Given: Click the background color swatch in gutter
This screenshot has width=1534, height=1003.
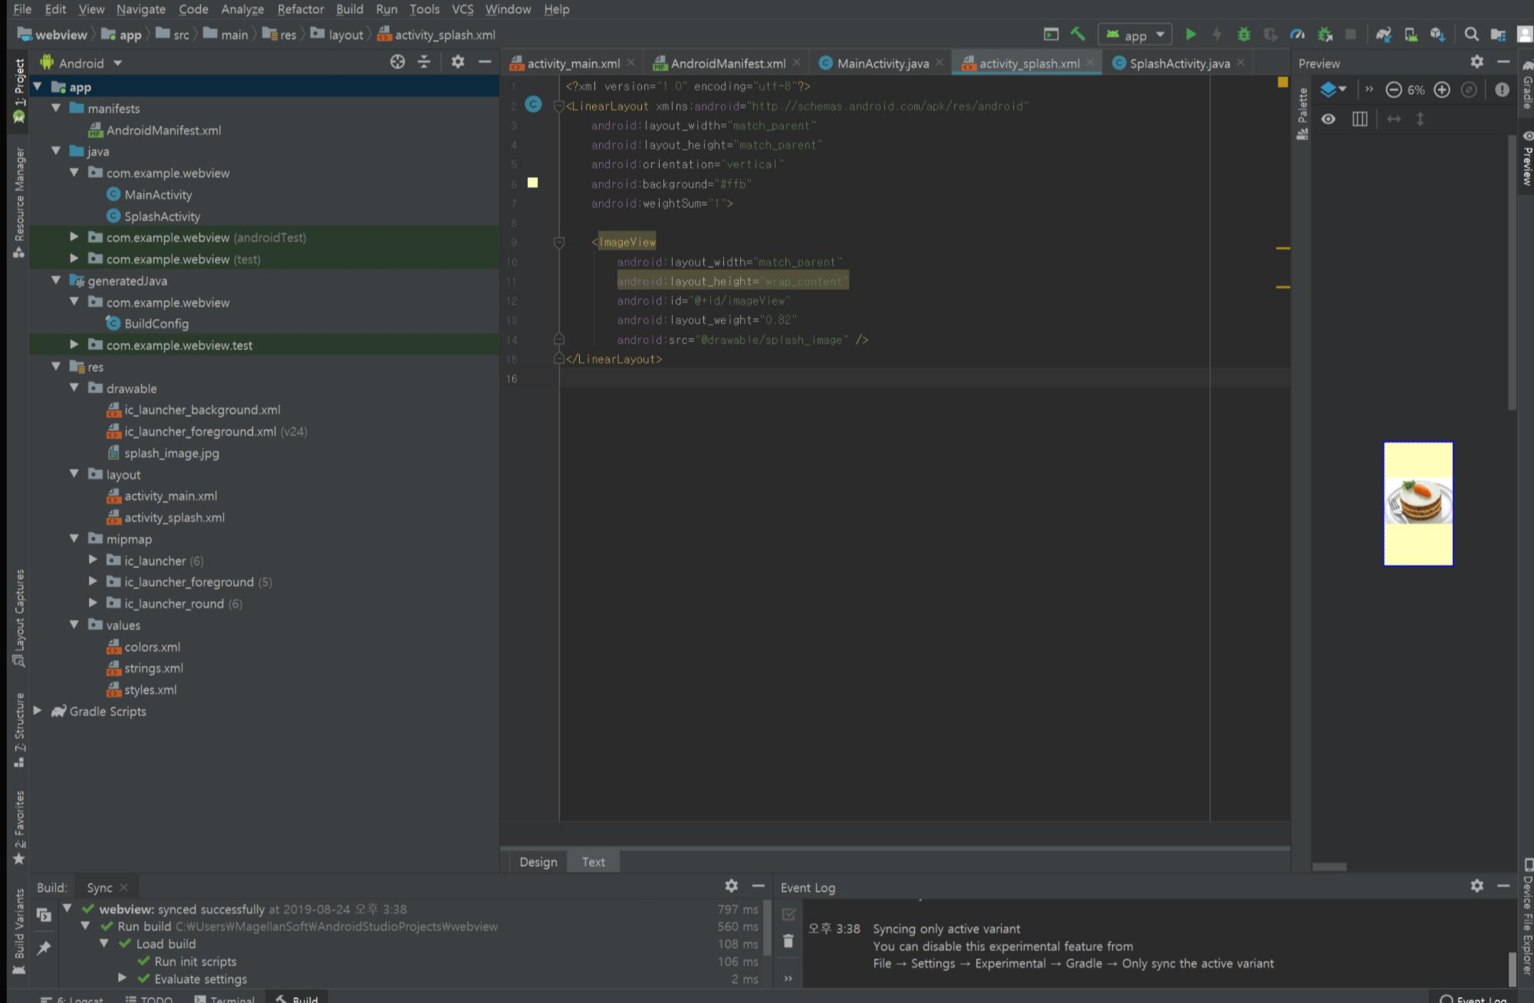Looking at the screenshot, I should click(532, 183).
